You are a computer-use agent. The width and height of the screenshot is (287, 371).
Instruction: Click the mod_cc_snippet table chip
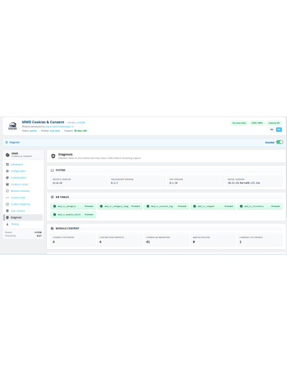click(x=213, y=206)
